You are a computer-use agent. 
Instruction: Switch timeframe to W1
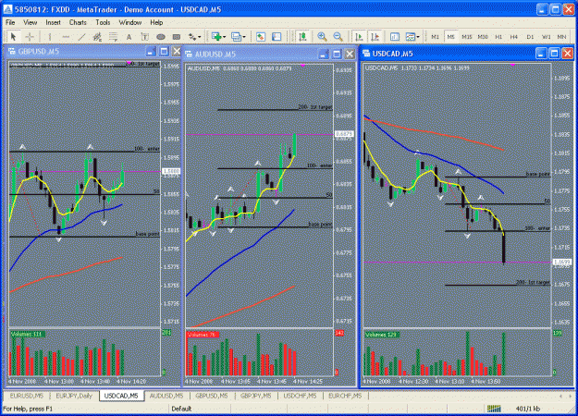(x=546, y=36)
